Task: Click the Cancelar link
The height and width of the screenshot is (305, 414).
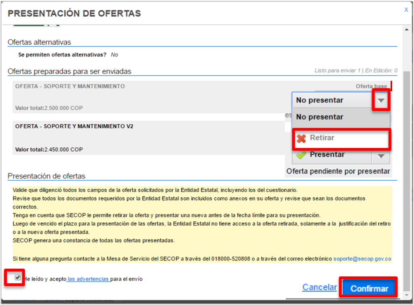Action: (319, 287)
